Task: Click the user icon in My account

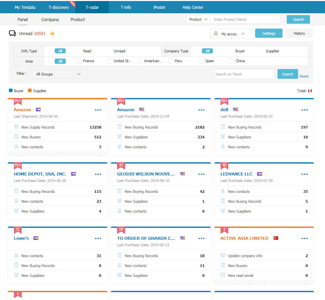Action: point(216,34)
